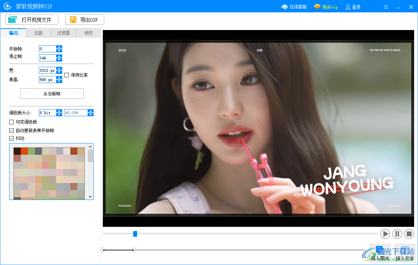This screenshot has width=418, height=265.
Task: Click the blue playback position slider thumb
Action: (135, 234)
